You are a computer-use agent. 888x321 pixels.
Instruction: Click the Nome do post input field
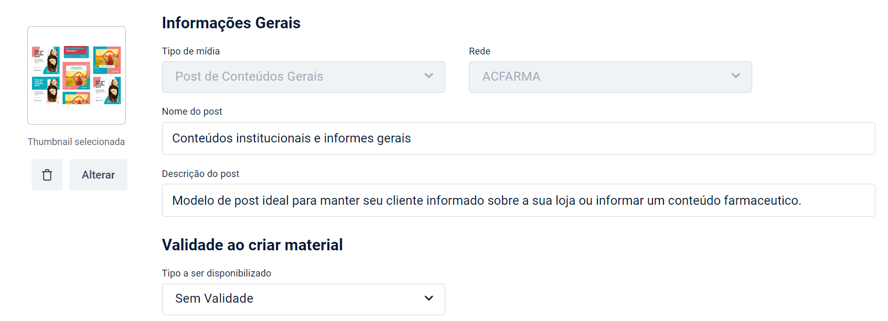click(518, 139)
